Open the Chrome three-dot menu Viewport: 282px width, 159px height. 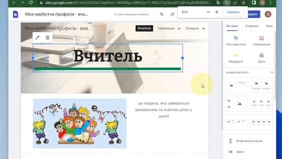271,3
